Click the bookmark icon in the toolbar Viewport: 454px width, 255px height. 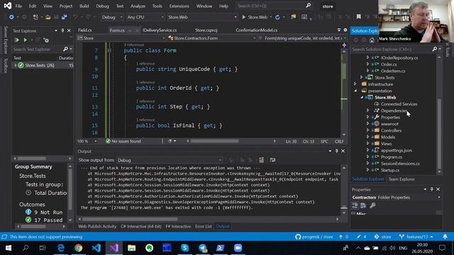point(358,17)
